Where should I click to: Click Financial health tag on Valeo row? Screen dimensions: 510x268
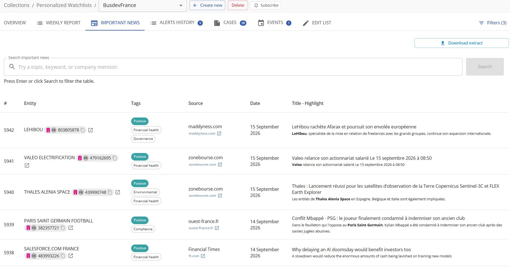[x=146, y=166]
